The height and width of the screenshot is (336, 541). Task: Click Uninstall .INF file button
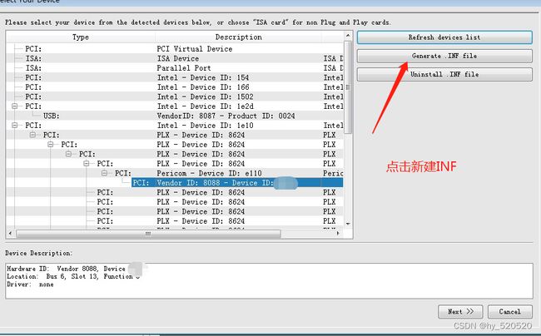tap(444, 74)
